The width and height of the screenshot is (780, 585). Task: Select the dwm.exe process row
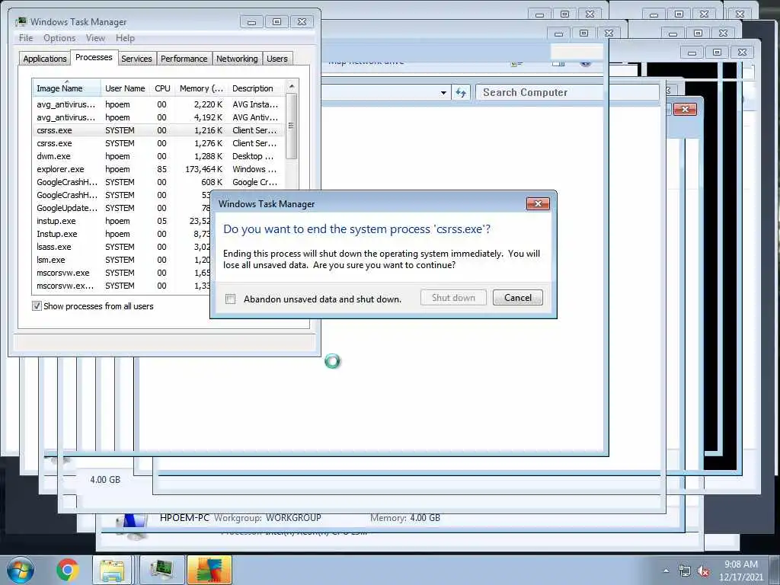(x=158, y=156)
